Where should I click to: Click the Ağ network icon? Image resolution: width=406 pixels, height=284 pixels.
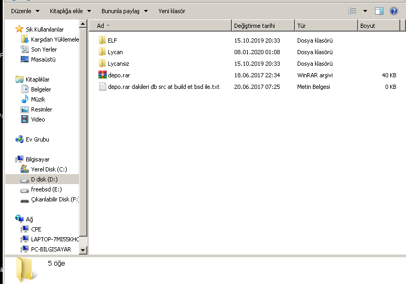(x=19, y=219)
